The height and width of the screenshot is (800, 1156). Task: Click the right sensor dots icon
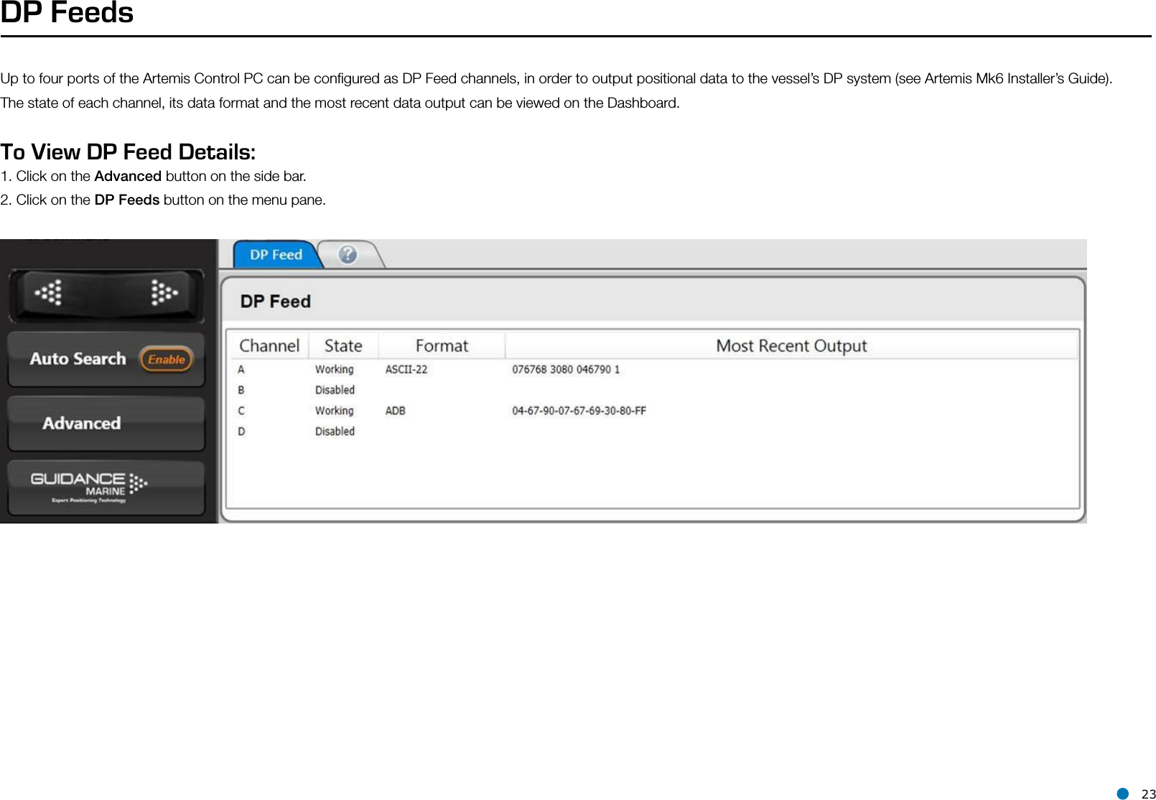click(164, 292)
